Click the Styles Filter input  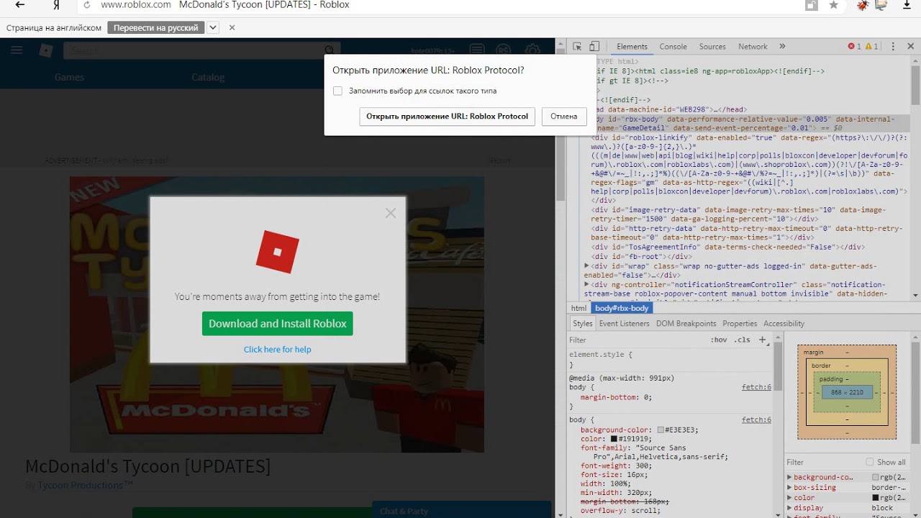pyautogui.click(x=637, y=340)
